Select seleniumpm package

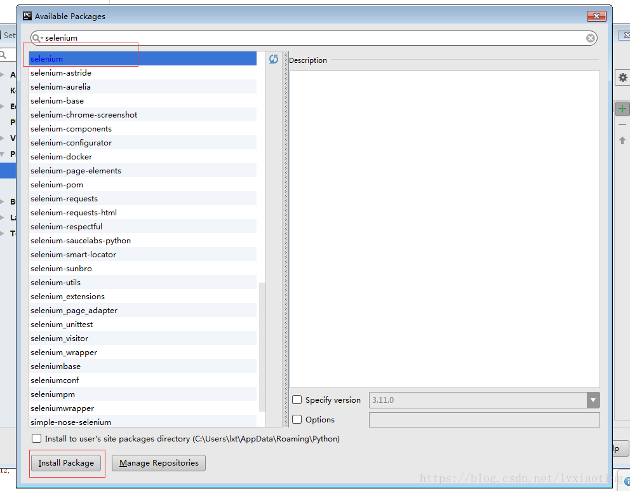click(143, 394)
